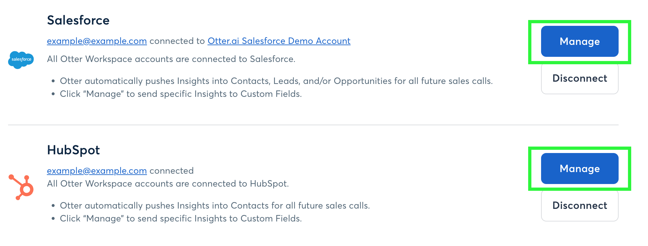
Task: Open Manage settings for HubSpot integration
Action: point(580,169)
